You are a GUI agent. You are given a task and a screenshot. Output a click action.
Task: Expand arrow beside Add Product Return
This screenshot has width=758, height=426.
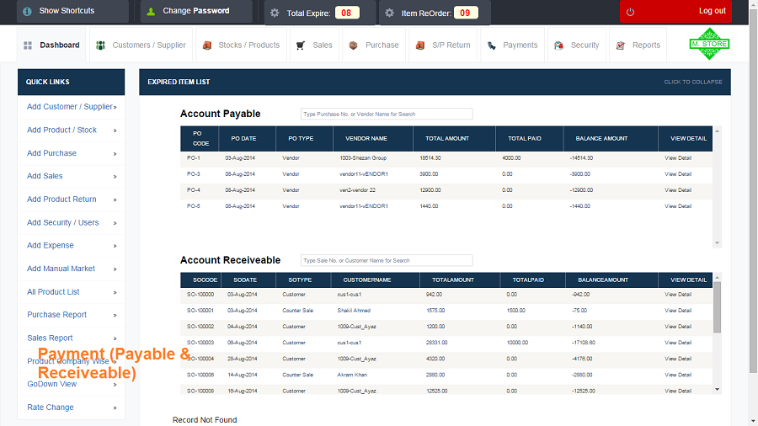115,200
